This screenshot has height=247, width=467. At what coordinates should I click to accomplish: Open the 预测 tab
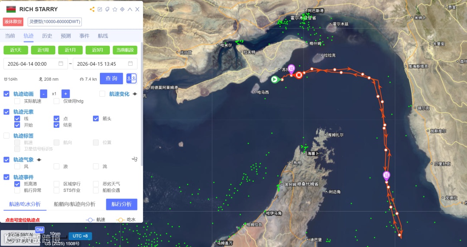[66, 36]
